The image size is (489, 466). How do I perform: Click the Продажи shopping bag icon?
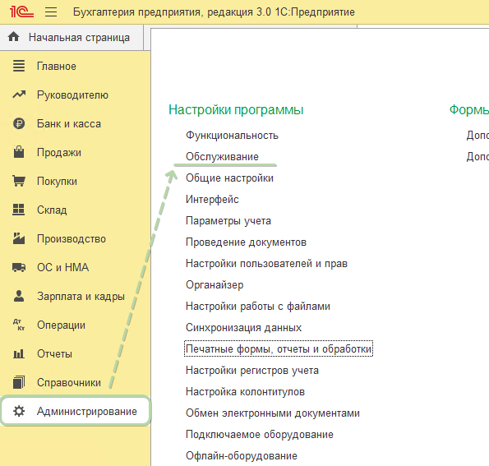[19, 152]
